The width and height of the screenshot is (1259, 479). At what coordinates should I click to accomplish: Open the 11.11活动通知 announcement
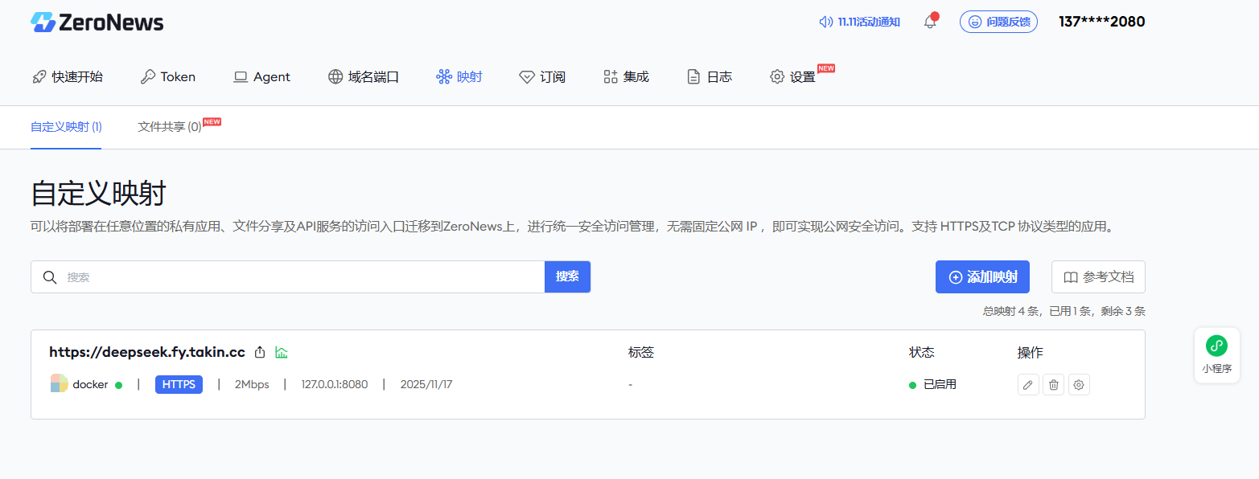[859, 22]
